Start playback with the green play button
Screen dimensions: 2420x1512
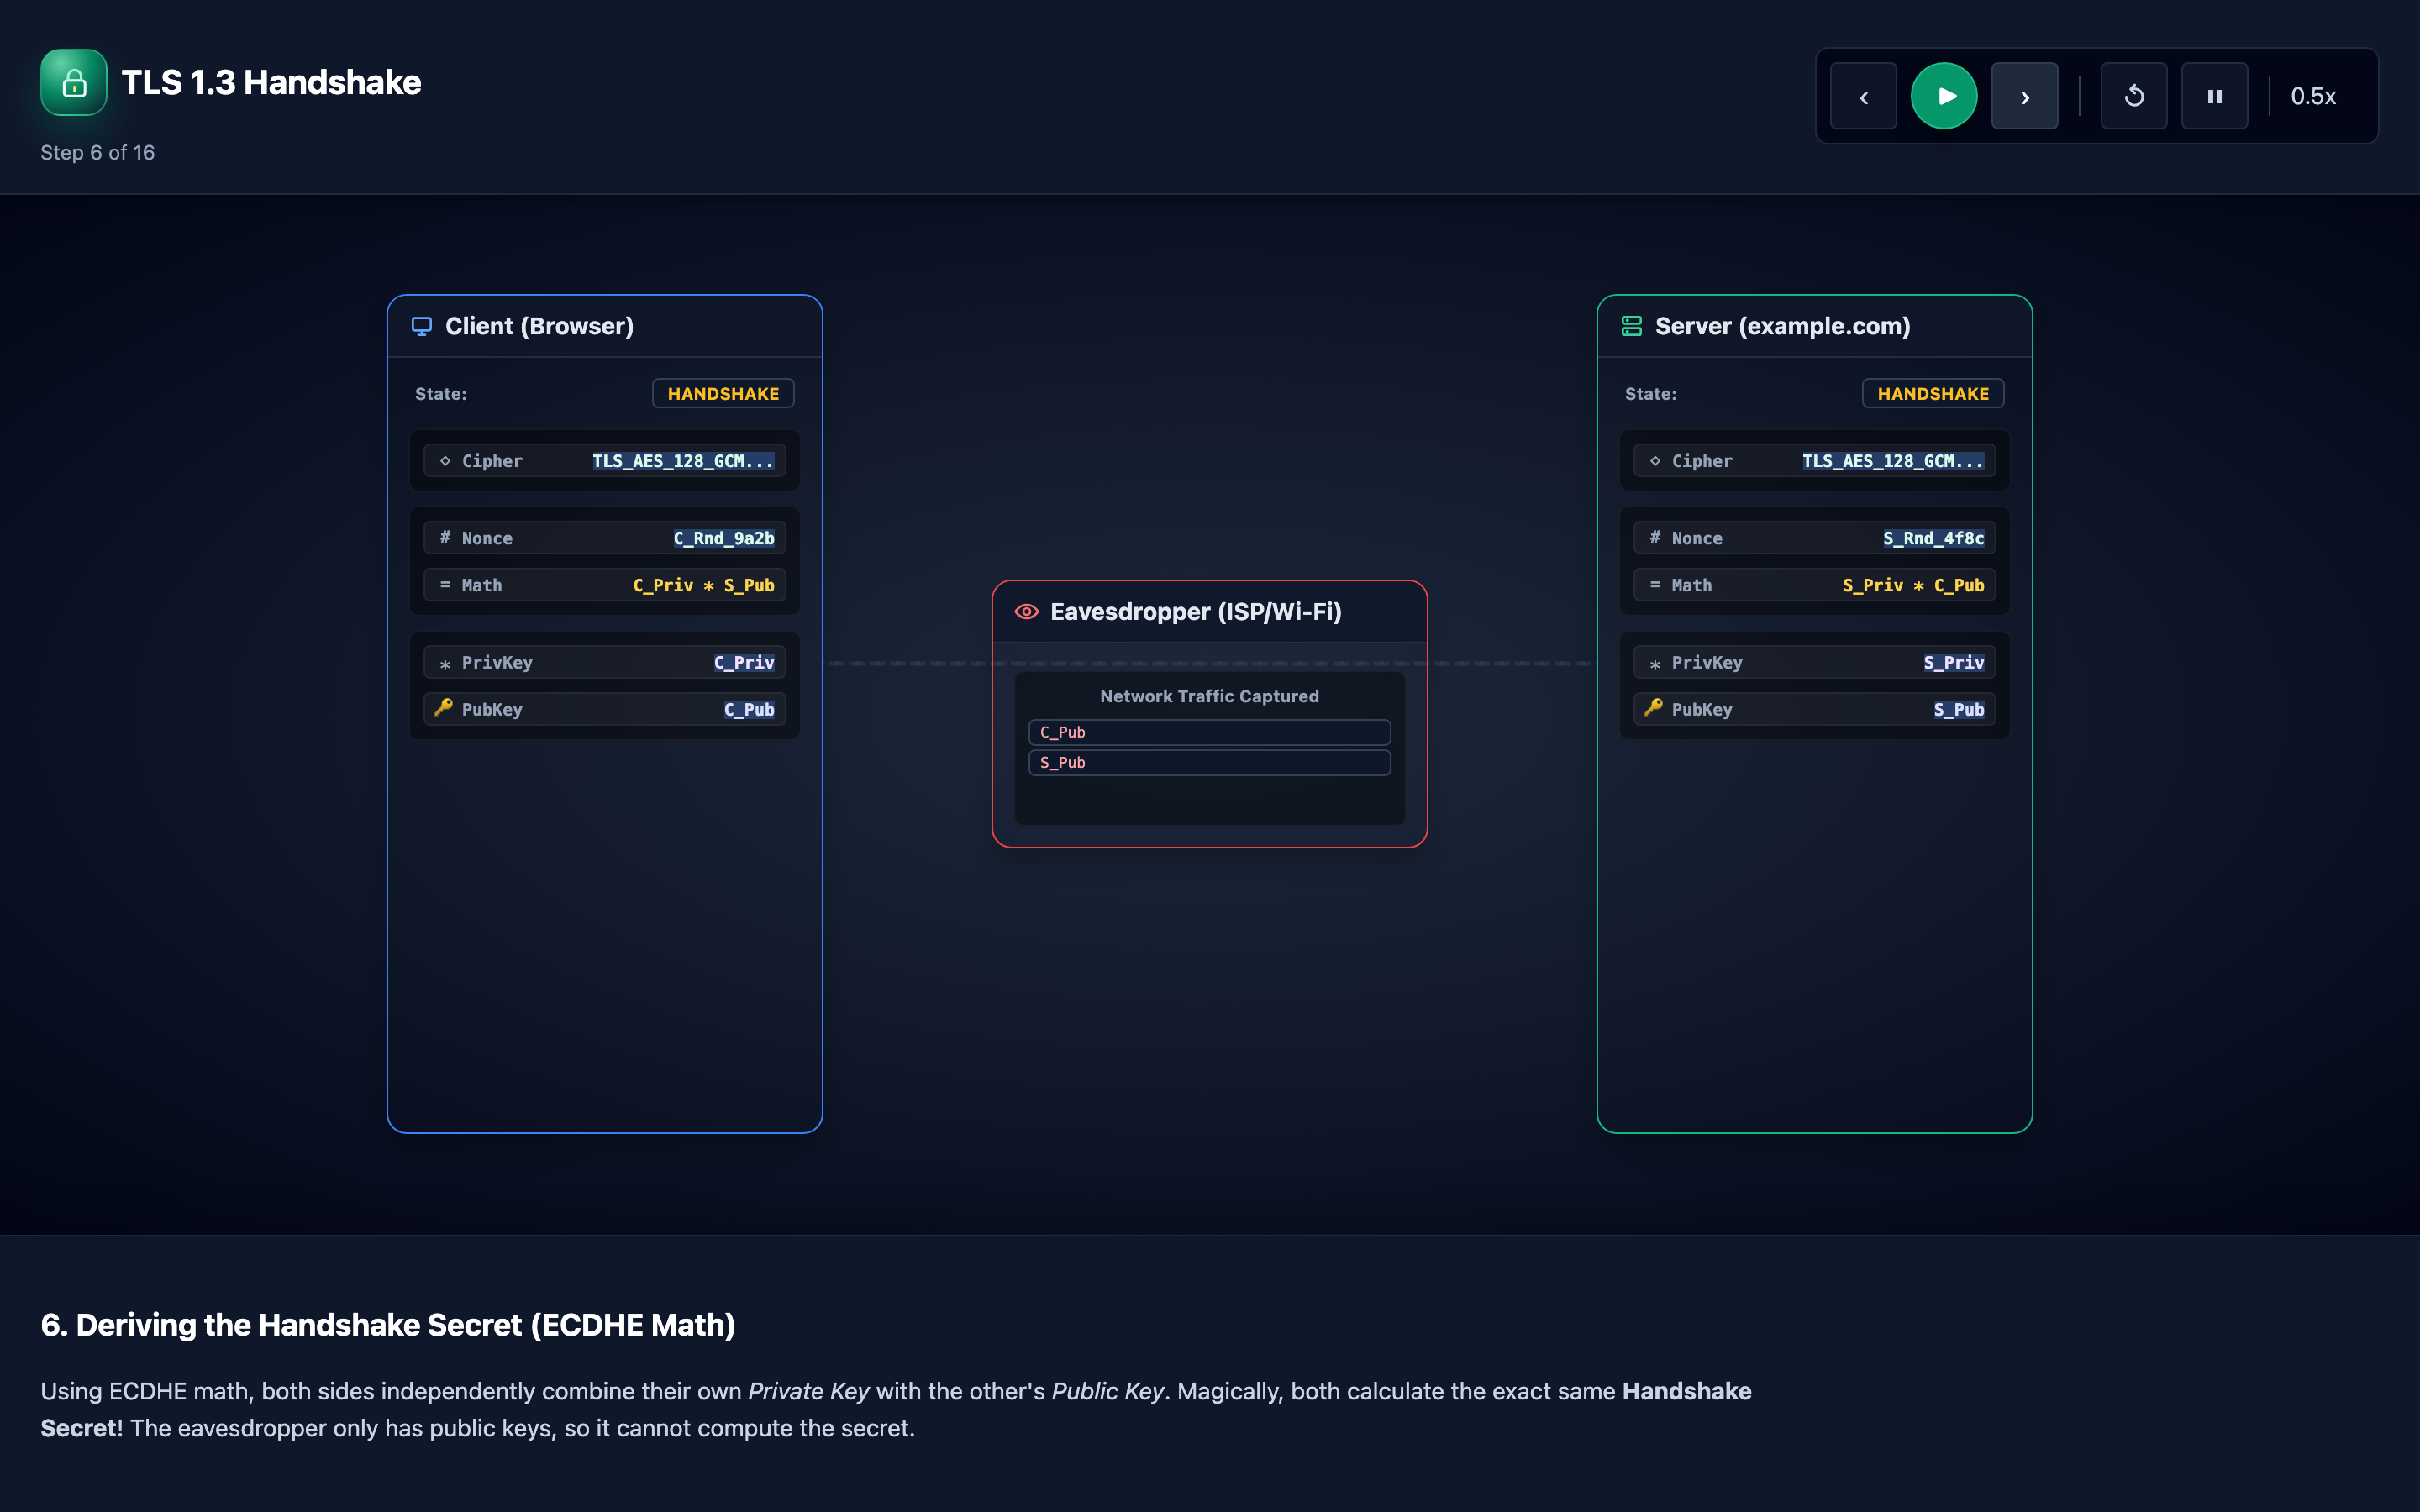[1944, 96]
